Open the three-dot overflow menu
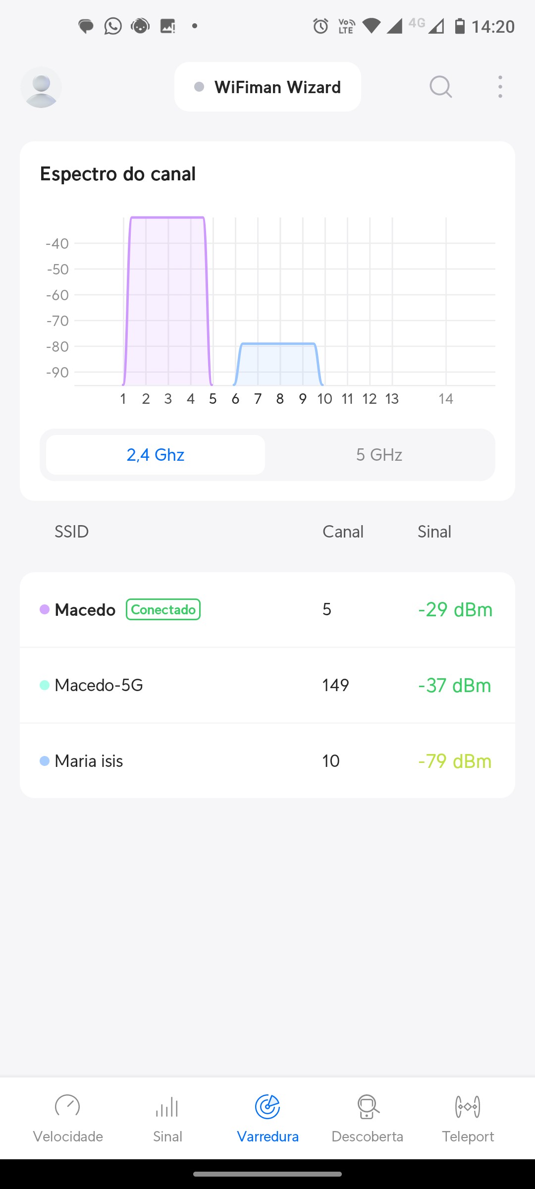This screenshot has width=535, height=1189. pos(500,87)
